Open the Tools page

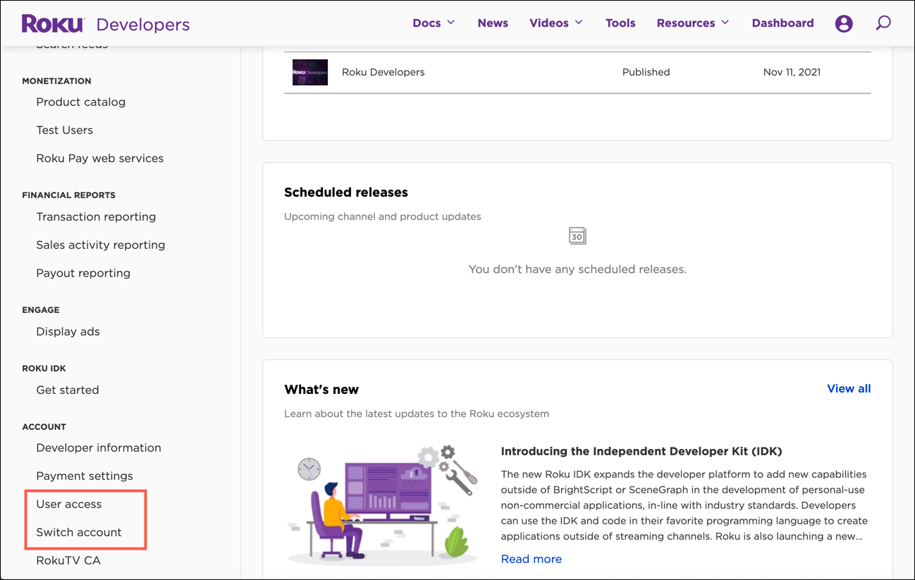[x=620, y=23]
